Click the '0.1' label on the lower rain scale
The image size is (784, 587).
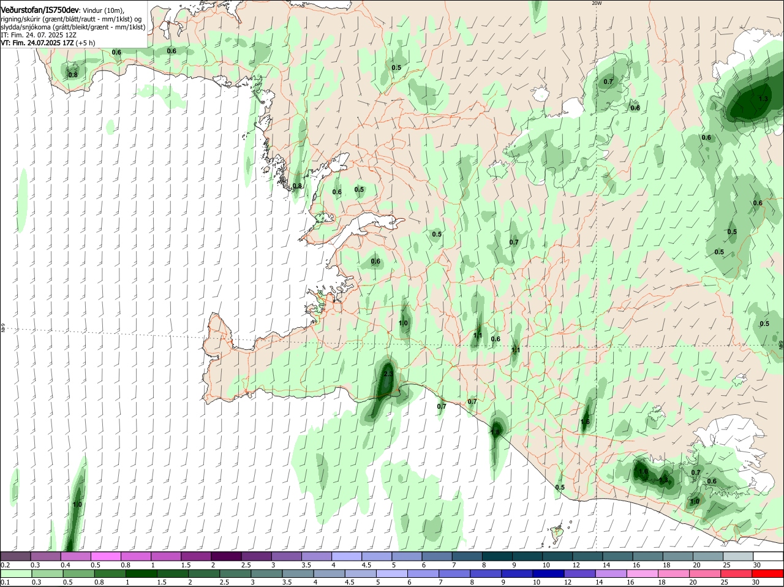pyautogui.click(x=5, y=582)
